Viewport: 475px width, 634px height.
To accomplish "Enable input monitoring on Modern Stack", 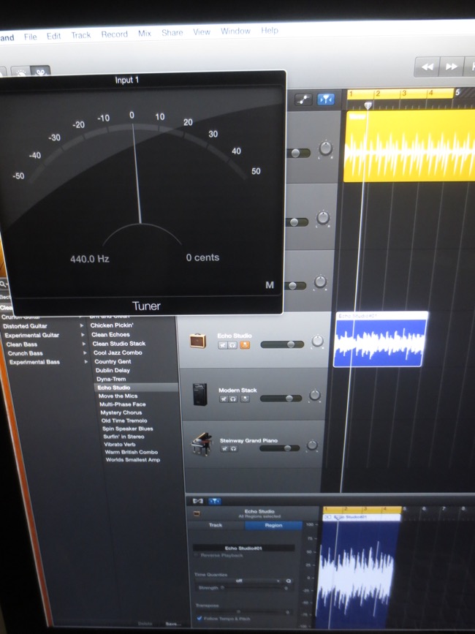I will [245, 399].
